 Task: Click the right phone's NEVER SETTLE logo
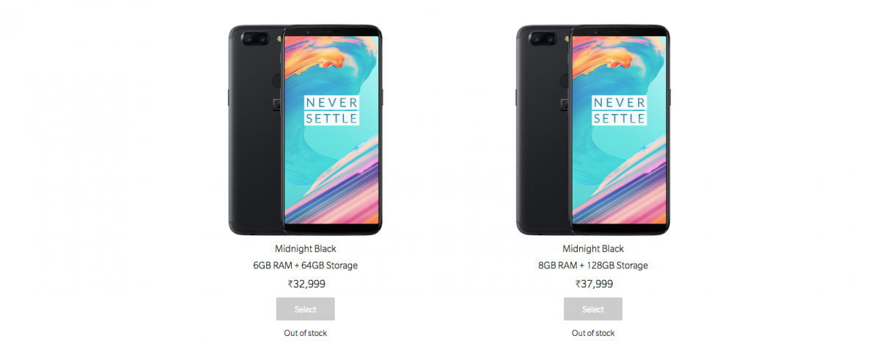tap(620, 110)
